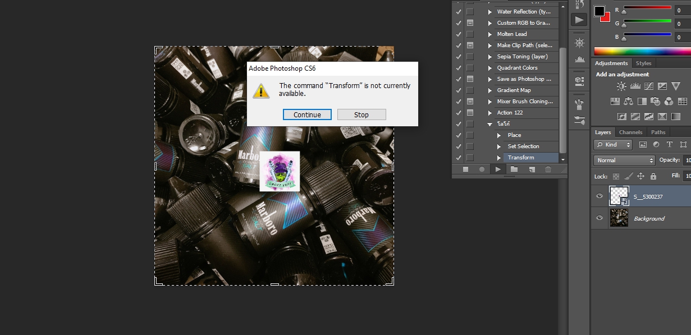The image size is (691, 335).
Task: Play the selected action
Action: tap(497, 169)
